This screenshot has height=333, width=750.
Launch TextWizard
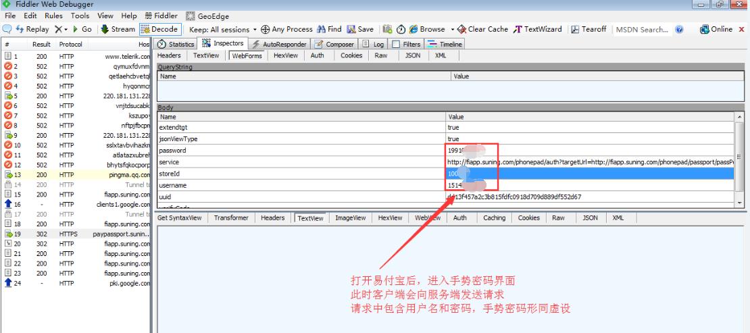point(538,29)
